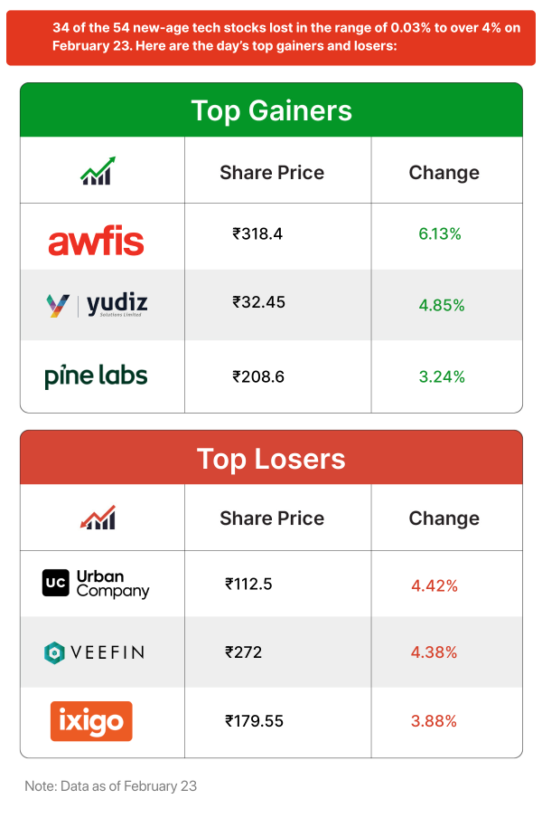Click yudiz 4.85% change value

point(442,306)
